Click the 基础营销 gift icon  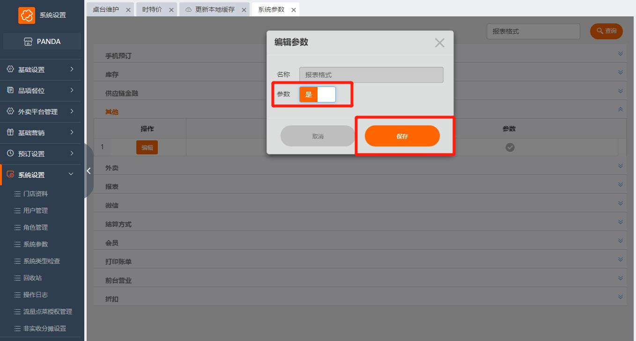[10, 132]
